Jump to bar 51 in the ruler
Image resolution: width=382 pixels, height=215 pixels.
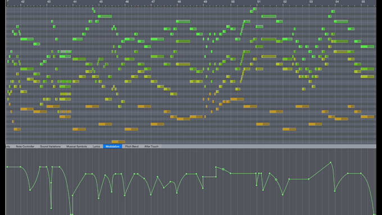(259, 2)
